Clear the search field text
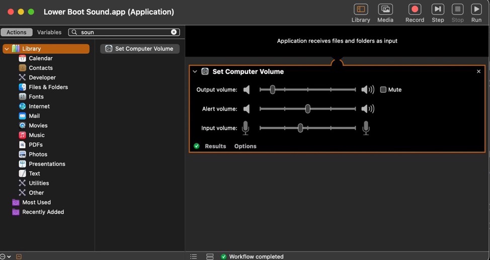Screen dimensions: 490x260 (174, 32)
